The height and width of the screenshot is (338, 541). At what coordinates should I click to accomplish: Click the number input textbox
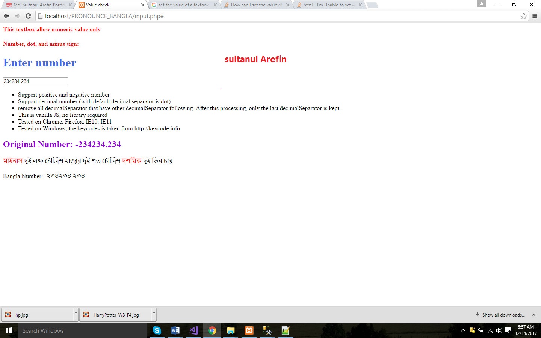[35, 81]
